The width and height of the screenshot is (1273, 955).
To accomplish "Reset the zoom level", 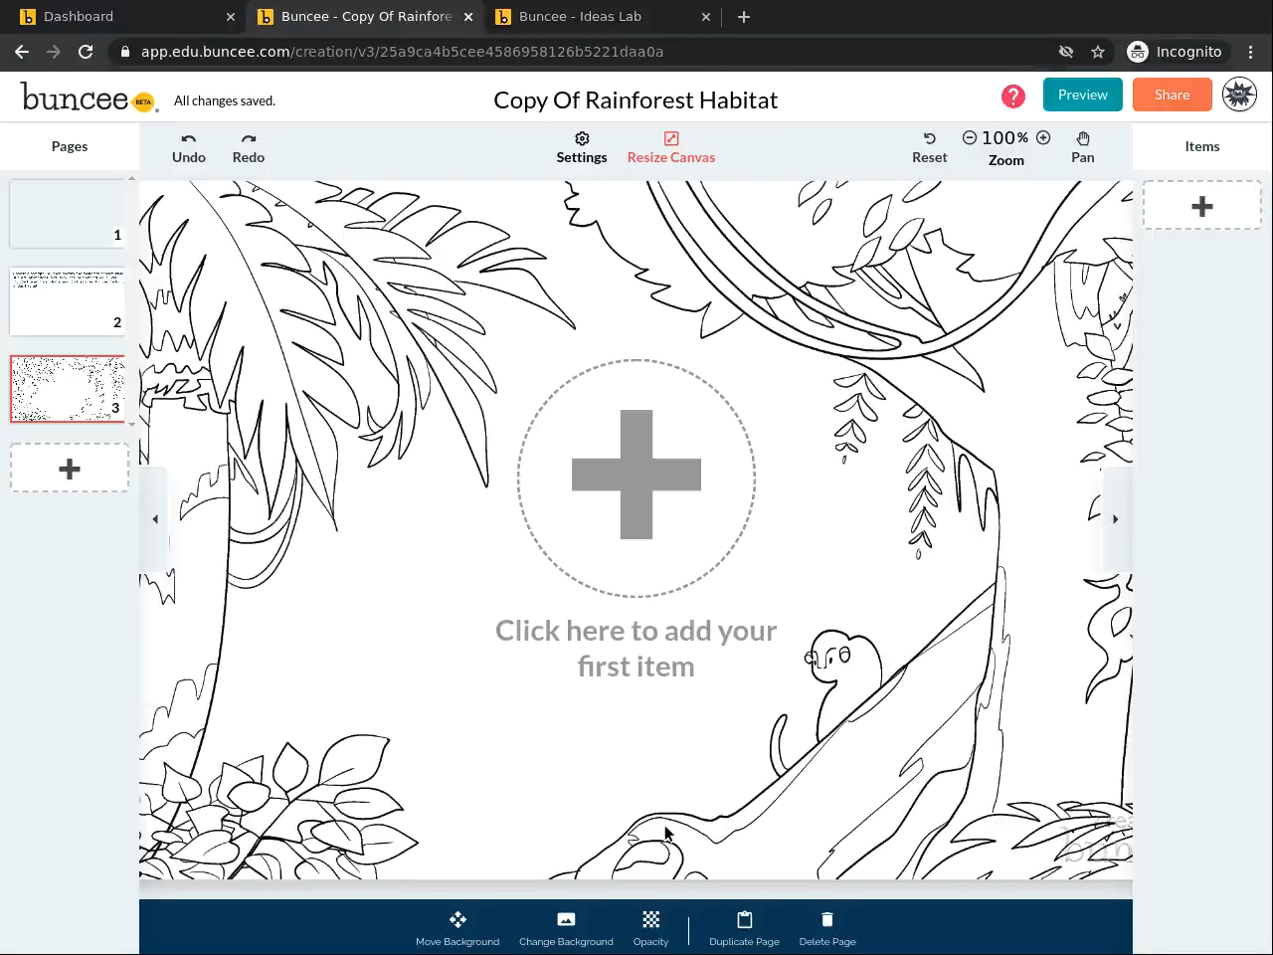I will [x=930, y=148].
